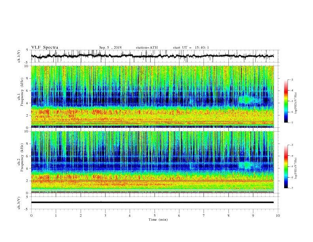
Task: Click the lower colorbar "log(PSD)(V²/Hz)" label
Action: [296, 168]
